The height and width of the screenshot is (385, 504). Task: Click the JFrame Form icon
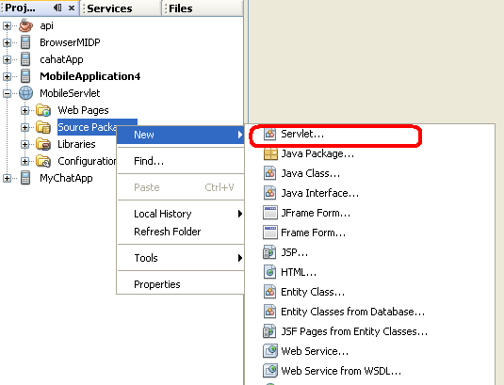click(270, 213)
